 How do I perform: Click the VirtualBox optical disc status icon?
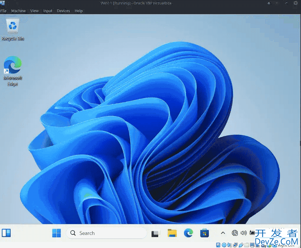pyautogui.click(x=224, y=245)
